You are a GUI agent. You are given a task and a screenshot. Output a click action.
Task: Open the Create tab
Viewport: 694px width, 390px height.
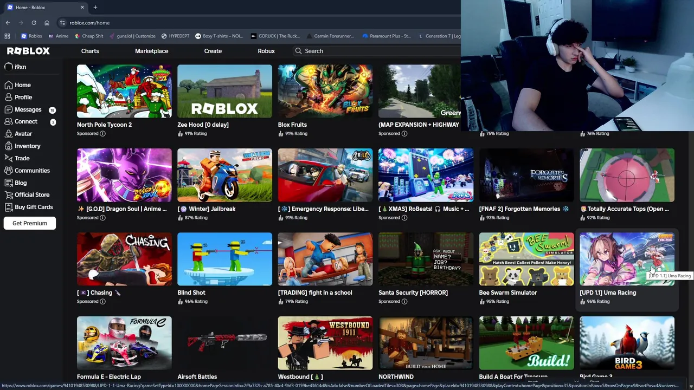click(213, 51)
